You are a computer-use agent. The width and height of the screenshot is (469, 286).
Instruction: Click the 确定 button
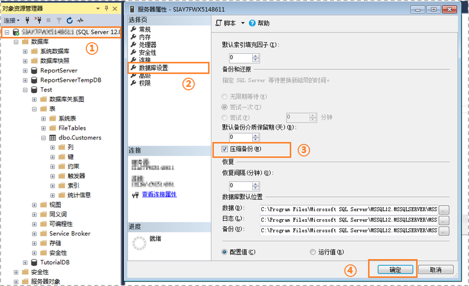click(395, 269)
